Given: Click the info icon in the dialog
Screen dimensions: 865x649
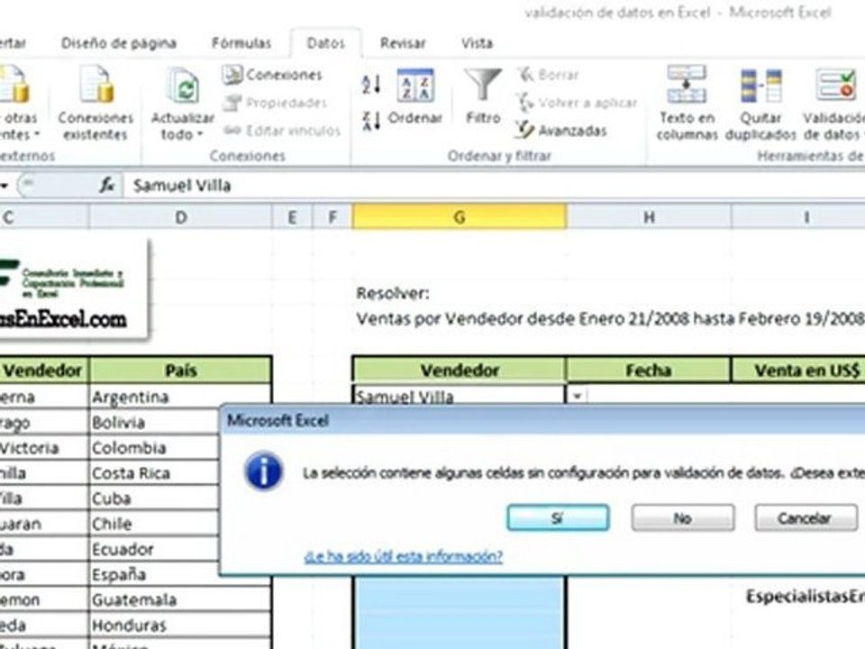Looking at the screenshot, I should click(264, 471).
